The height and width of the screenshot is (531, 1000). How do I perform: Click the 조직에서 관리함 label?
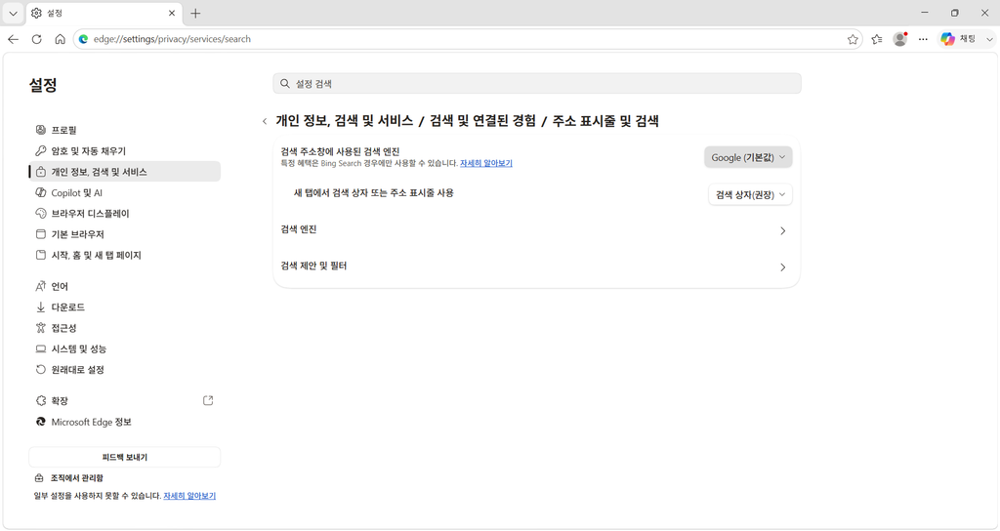coord(77,478)
